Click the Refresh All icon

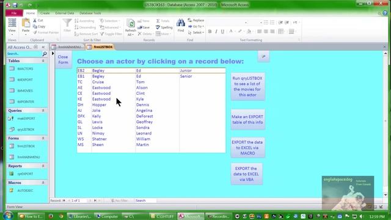[130, 24]
